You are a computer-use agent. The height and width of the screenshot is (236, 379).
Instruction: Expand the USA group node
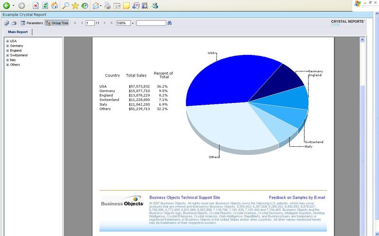[8, 41]
